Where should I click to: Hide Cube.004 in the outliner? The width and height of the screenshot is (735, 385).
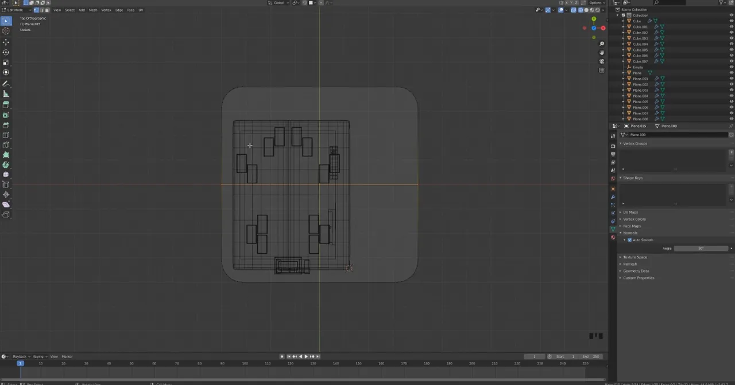[731, 44]
